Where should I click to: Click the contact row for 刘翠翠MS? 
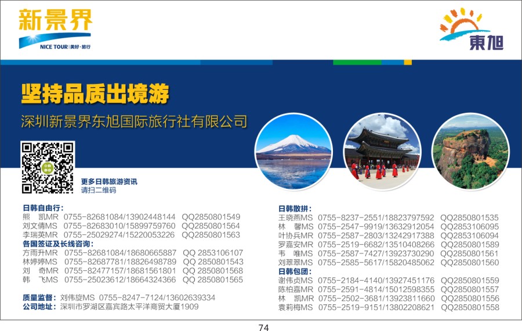[x=389, y=263]
